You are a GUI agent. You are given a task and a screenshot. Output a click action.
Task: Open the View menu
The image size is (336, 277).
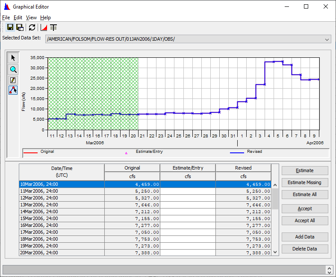point(31,18)
